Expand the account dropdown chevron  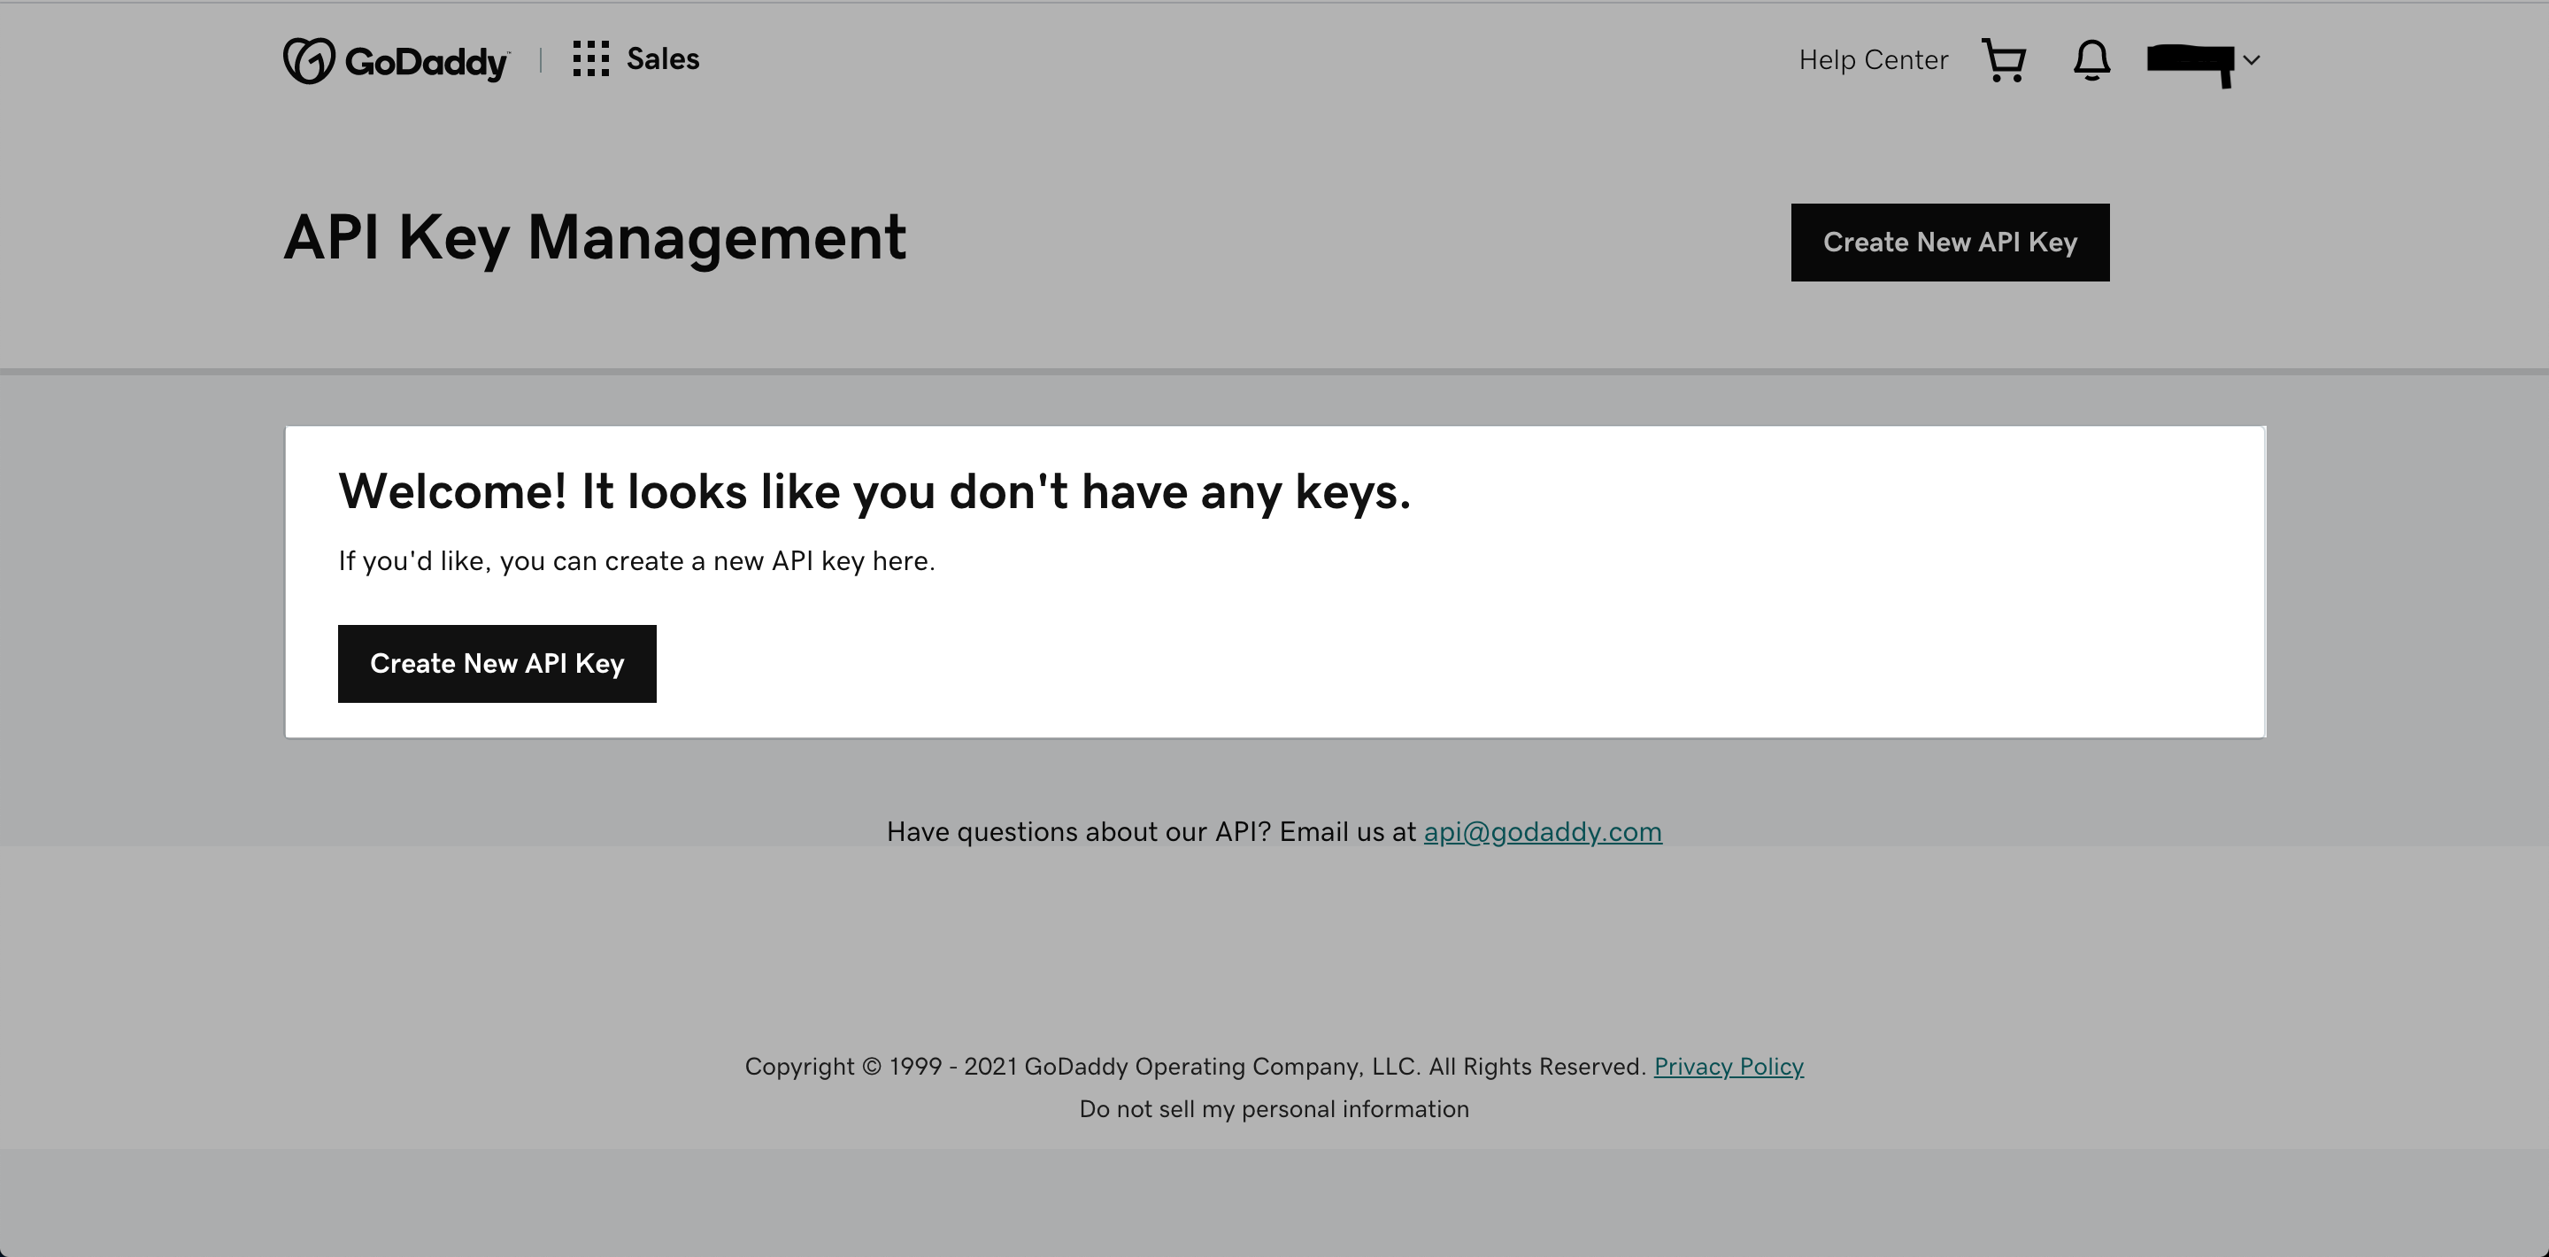2251,60
